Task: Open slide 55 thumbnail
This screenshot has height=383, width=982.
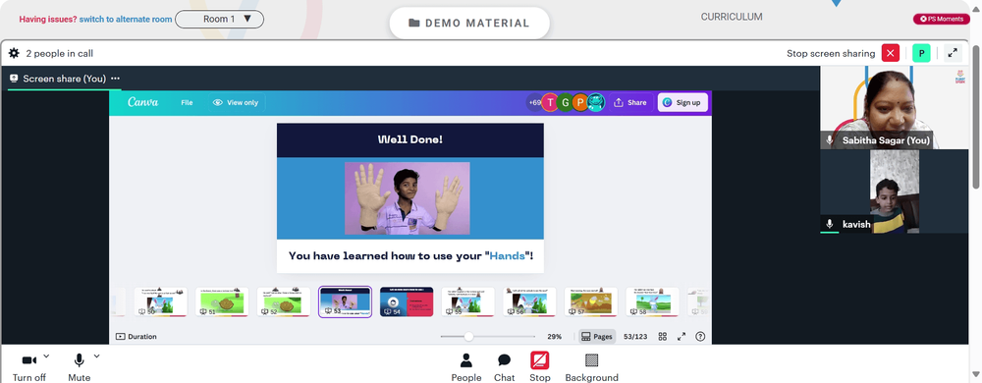Action: coord(467,302)
